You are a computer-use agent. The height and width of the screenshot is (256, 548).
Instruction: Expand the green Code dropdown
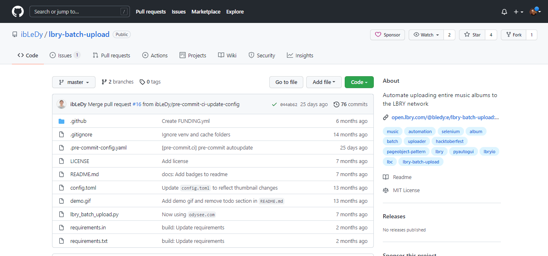click(359, 82)
